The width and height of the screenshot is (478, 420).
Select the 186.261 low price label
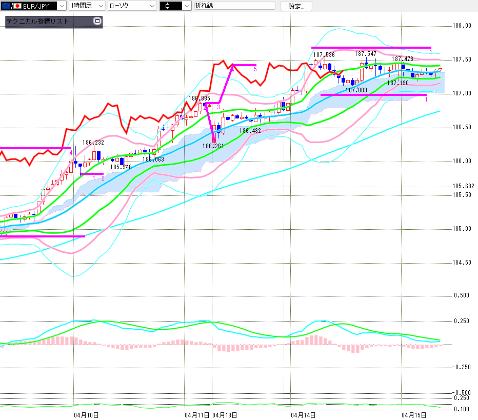(x=213, y=146)
